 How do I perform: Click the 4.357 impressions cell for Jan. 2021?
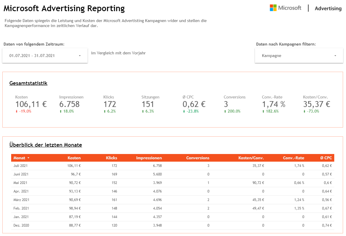[157, 217]
